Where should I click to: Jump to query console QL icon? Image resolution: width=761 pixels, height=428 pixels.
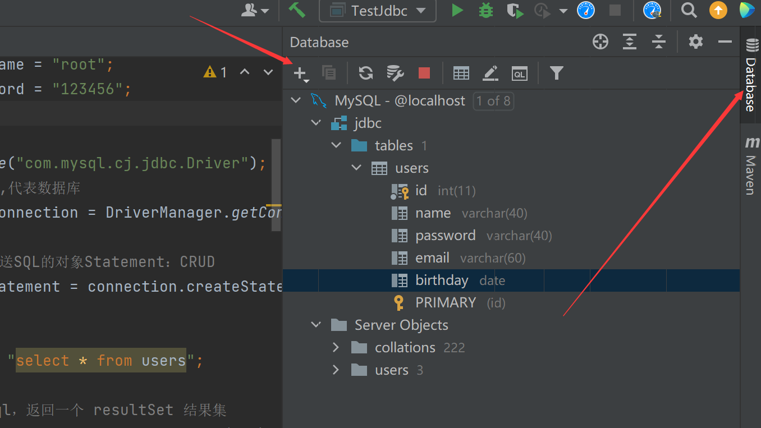520,73
